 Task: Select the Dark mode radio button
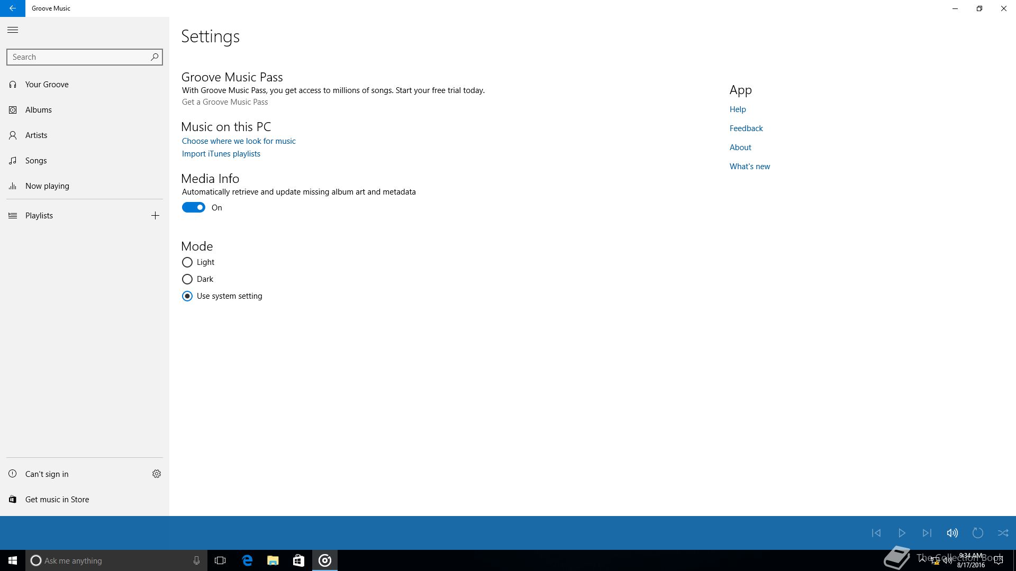coord(187,279)
